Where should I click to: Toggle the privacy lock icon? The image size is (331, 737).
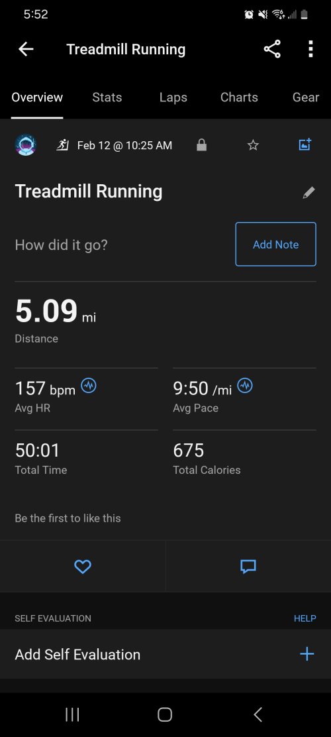point(201,145)
